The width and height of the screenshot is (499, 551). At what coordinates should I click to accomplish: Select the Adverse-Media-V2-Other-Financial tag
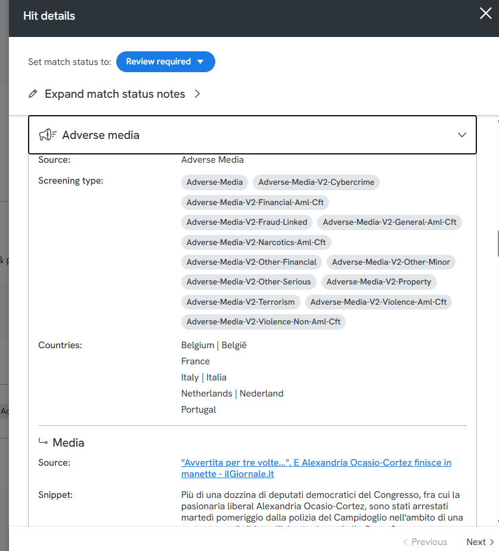click(x=251, y=262)
